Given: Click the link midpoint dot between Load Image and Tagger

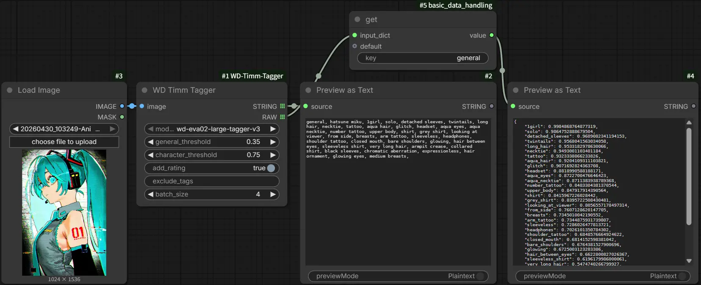Looking at the screenshot, I should [132, 106].
